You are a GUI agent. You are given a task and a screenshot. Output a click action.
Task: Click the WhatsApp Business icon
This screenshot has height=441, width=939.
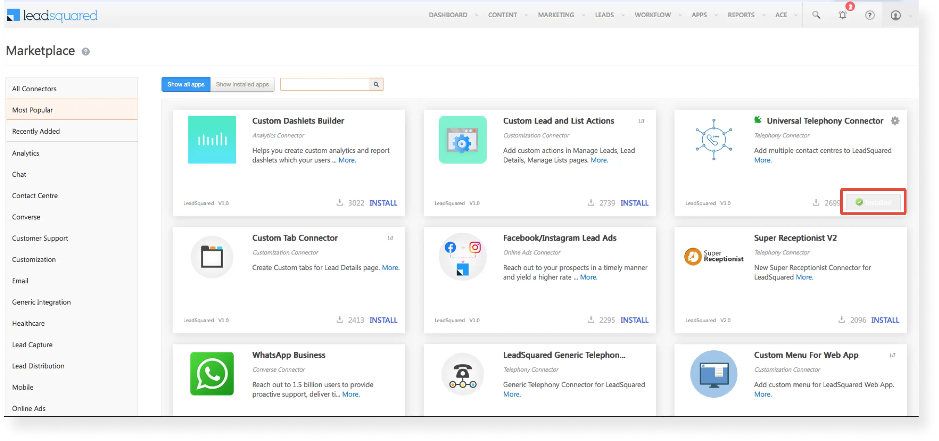[x=212, y=374]
